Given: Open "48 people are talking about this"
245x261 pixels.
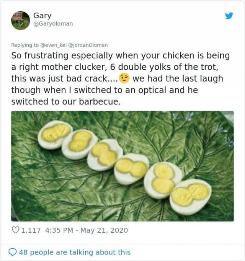Looking at the screenshot, I should click(74, 252).
